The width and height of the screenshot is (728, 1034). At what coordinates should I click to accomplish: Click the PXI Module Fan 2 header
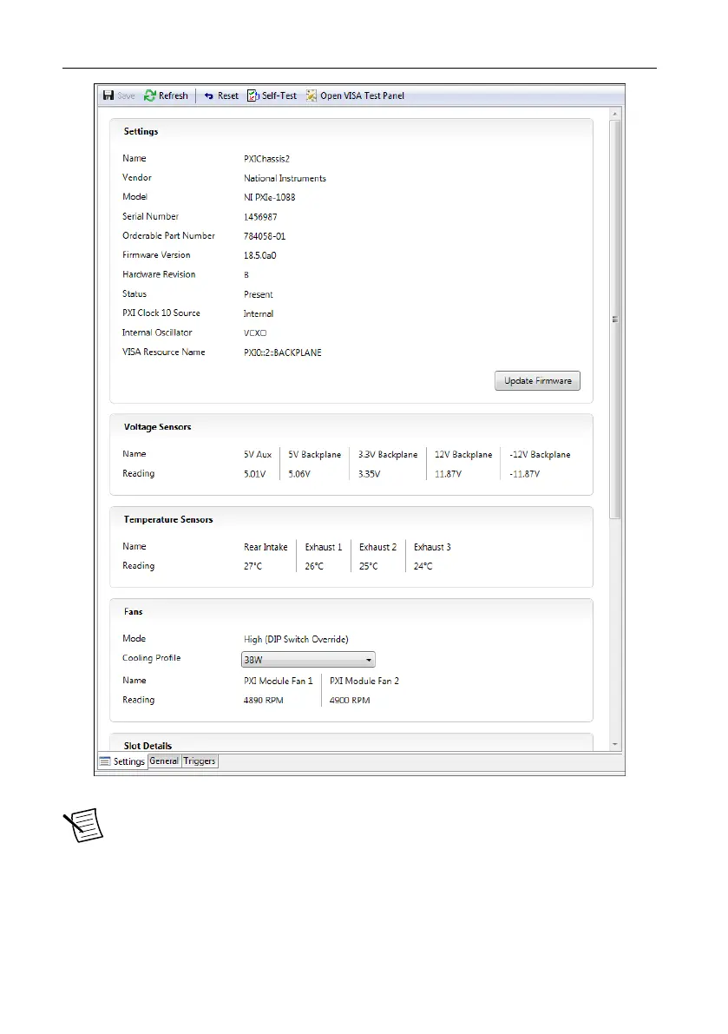pyautogui.click(x=364, y=682)
